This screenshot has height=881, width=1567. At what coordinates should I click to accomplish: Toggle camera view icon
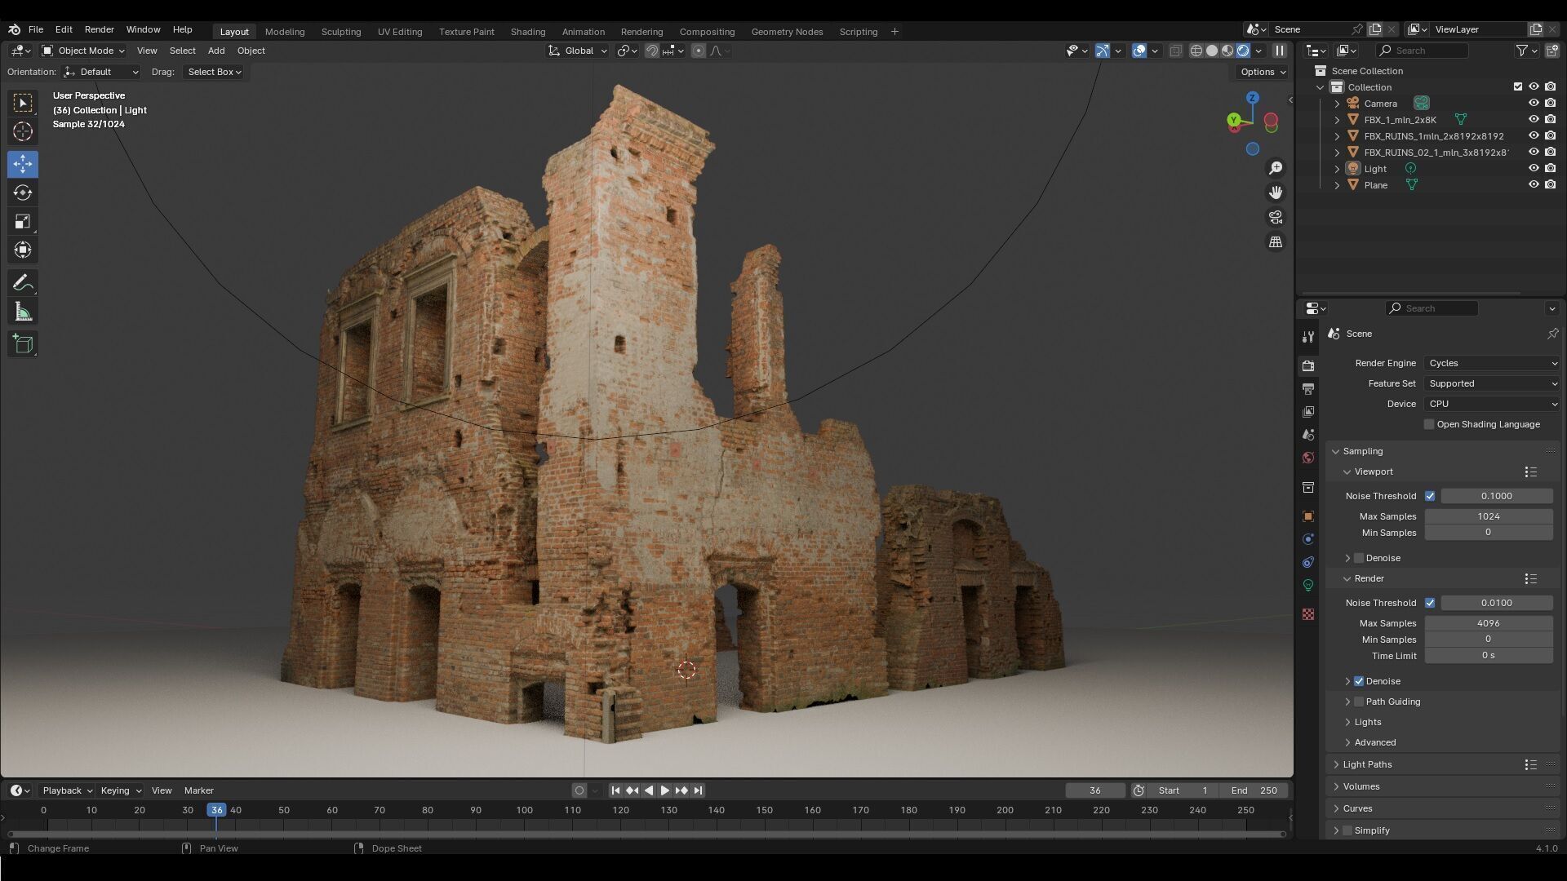click(x=1275, y=217)
